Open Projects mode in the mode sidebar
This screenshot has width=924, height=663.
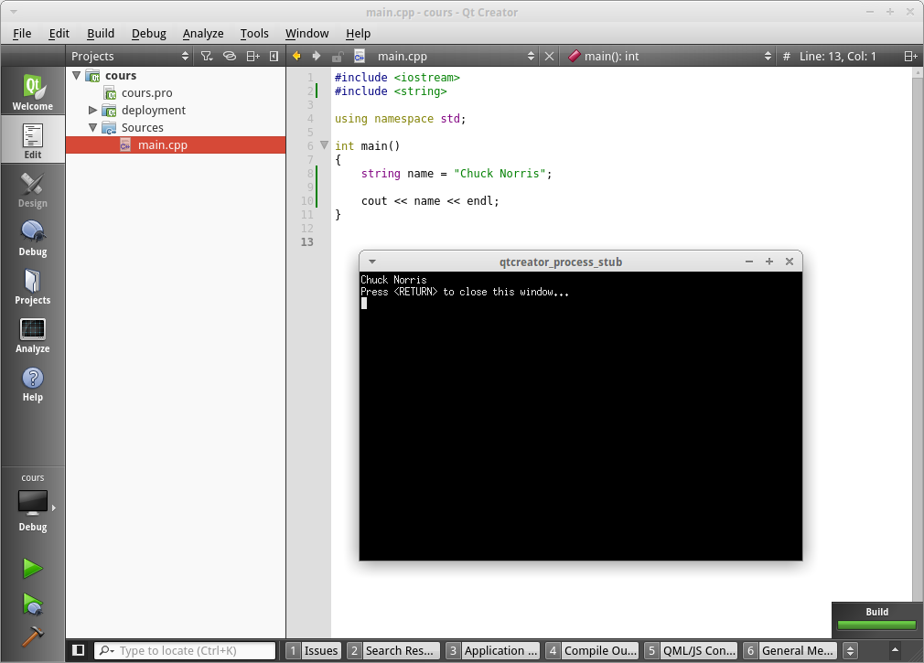pos(32,285)
